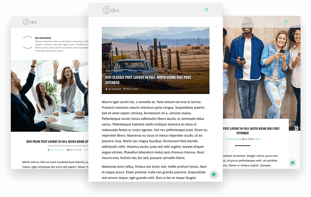Open the chat bubble on the center page

point(214,175)
